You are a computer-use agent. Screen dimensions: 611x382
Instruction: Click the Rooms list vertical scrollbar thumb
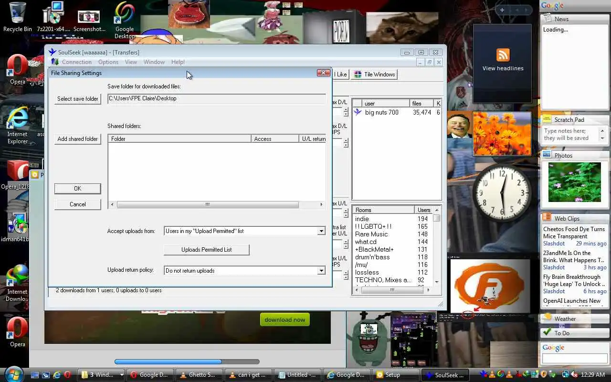pos(436,218)
